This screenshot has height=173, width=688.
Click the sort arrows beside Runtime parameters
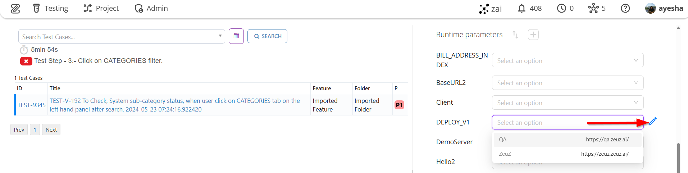coord(515,35)
